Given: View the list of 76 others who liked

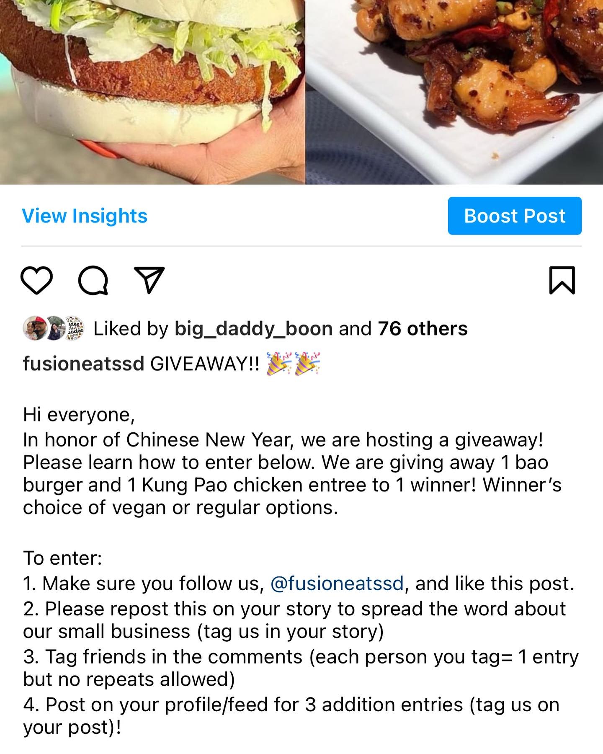Looking at the screenshot, I should click(423, 329).
